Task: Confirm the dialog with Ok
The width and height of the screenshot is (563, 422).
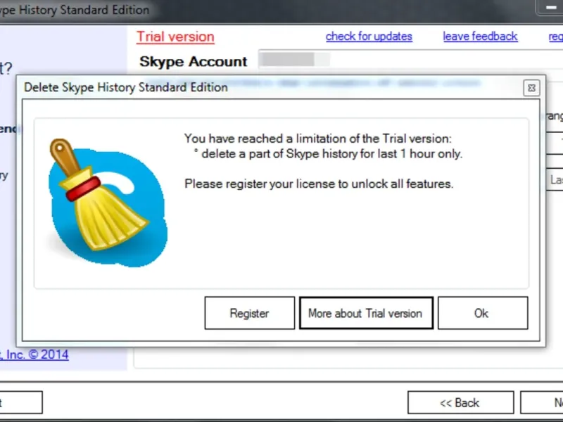Action: tap(483, 313)
